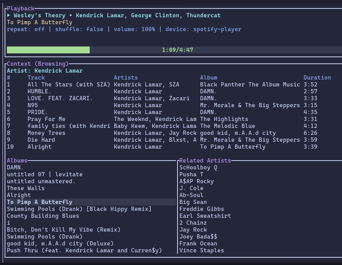Select related artist Earl Sweatshirt

click(205, 216)
